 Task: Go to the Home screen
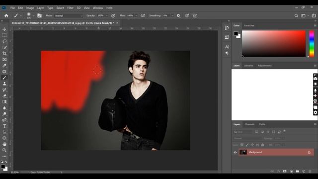point(6,15)
